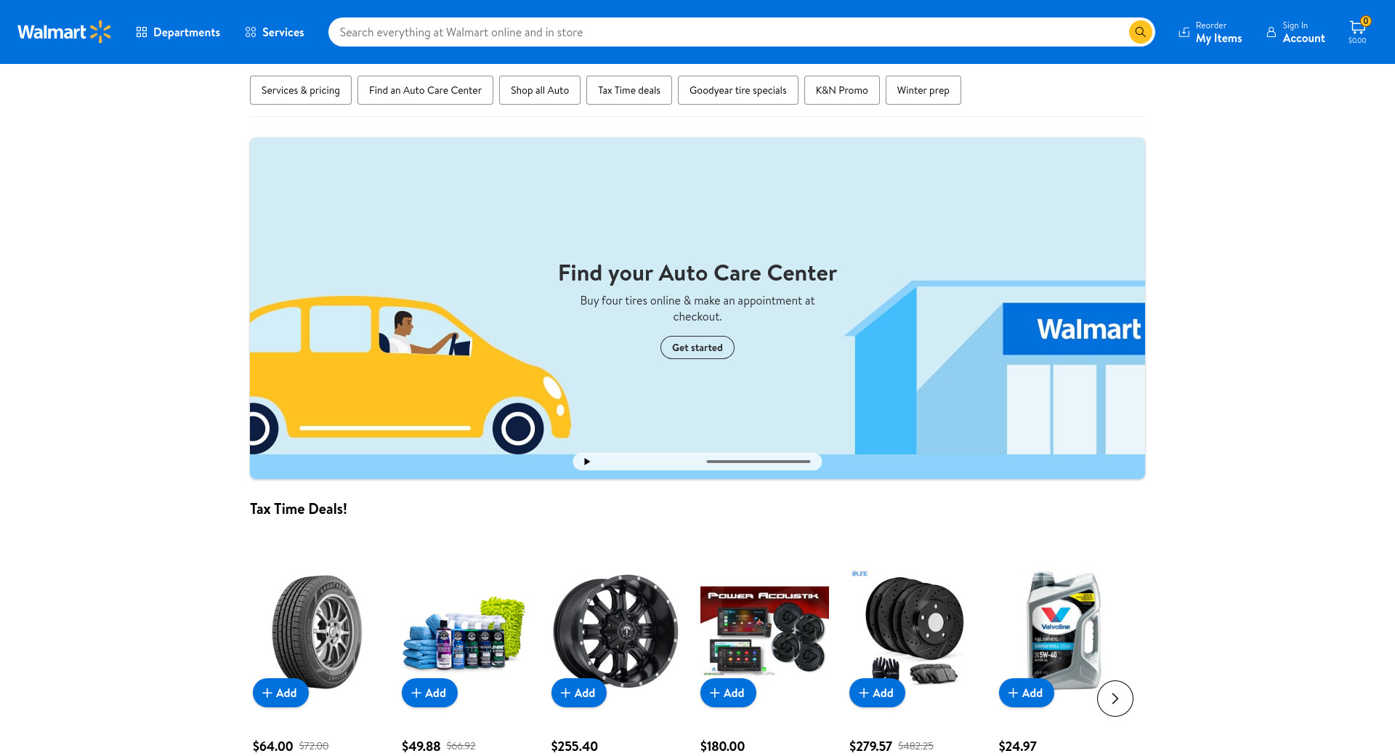
Task: Open the black wheel rim image
Action: click(x=615, y=630)
